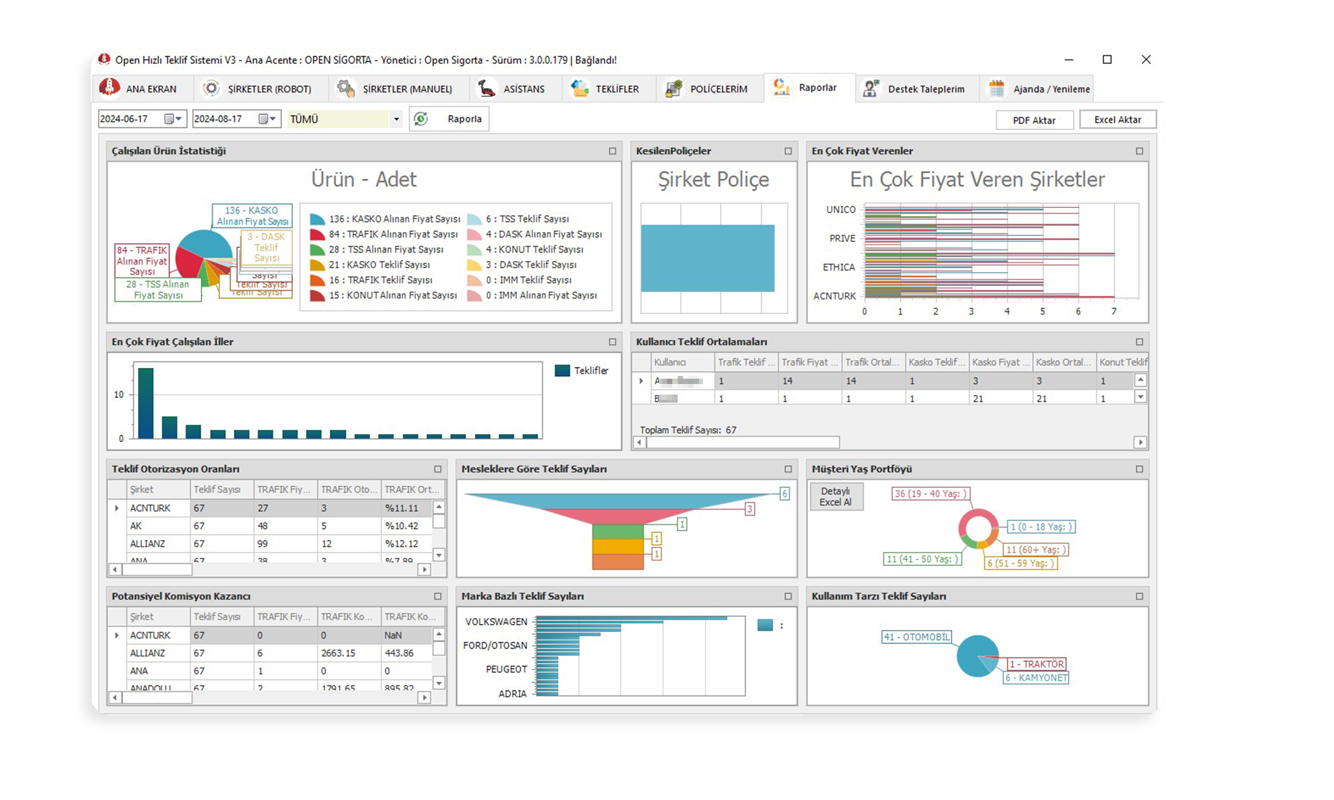Click the POLİÇELERİM icon
Viewport: 1334px width, 800px height.
[x=674, y=89]
